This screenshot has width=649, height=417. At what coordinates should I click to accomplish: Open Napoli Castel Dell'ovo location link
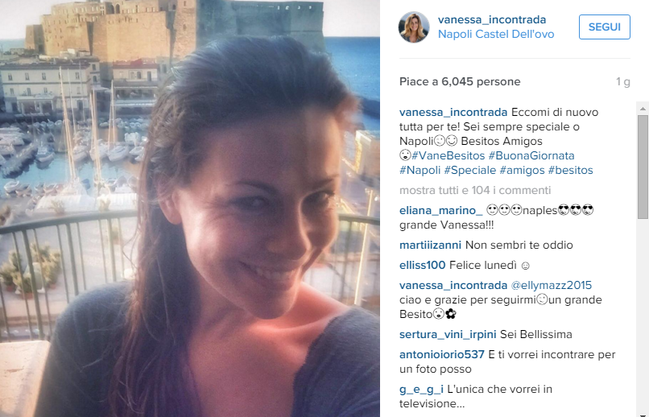(496, 34)
